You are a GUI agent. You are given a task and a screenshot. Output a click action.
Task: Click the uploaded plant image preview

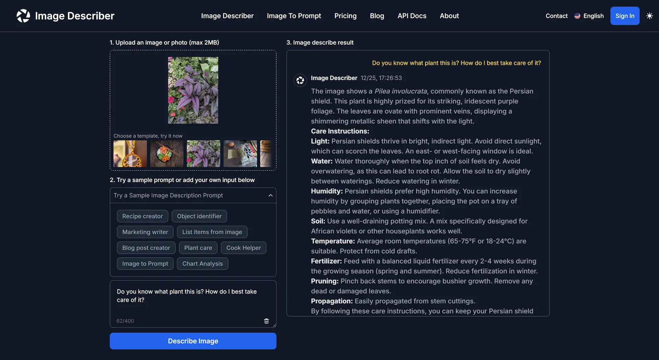(x=193, y=91)
